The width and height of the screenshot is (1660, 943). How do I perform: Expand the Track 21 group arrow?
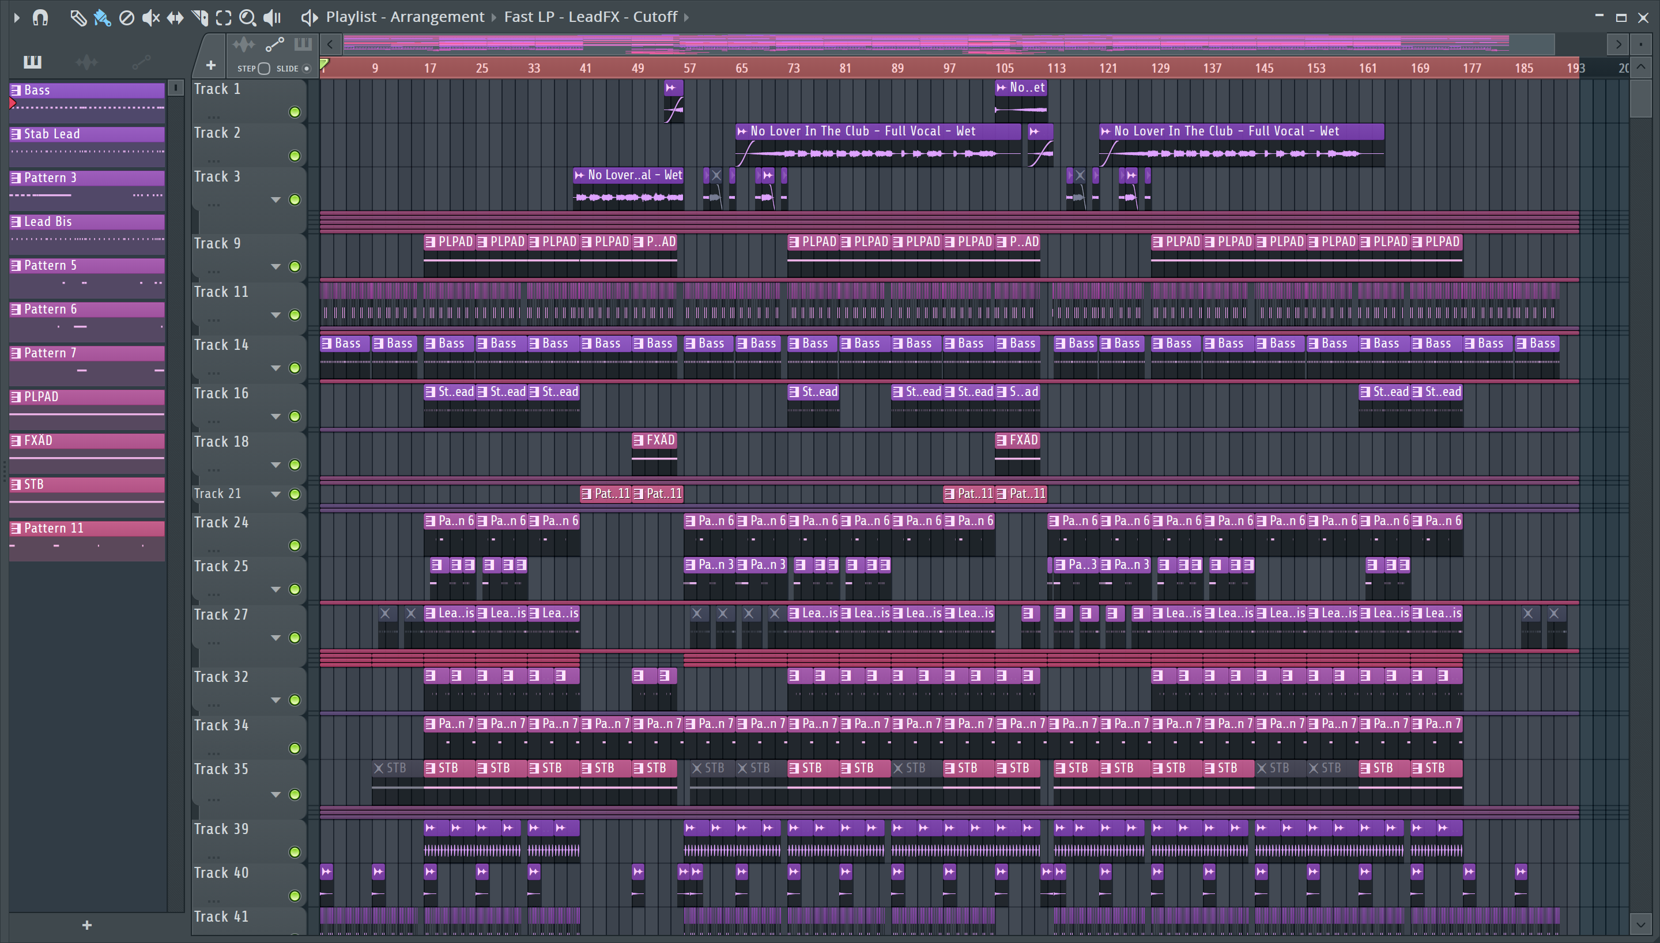276,494
